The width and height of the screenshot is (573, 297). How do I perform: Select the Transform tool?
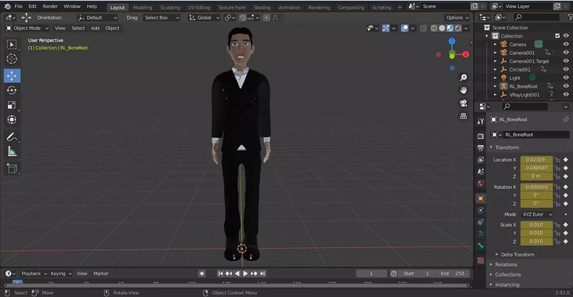pos(12,120)
